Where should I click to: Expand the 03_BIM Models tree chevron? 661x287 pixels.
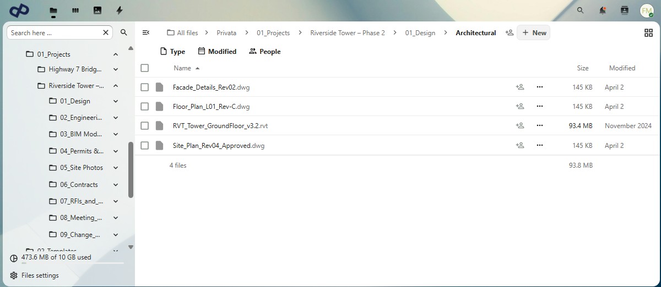click(116, 134)
